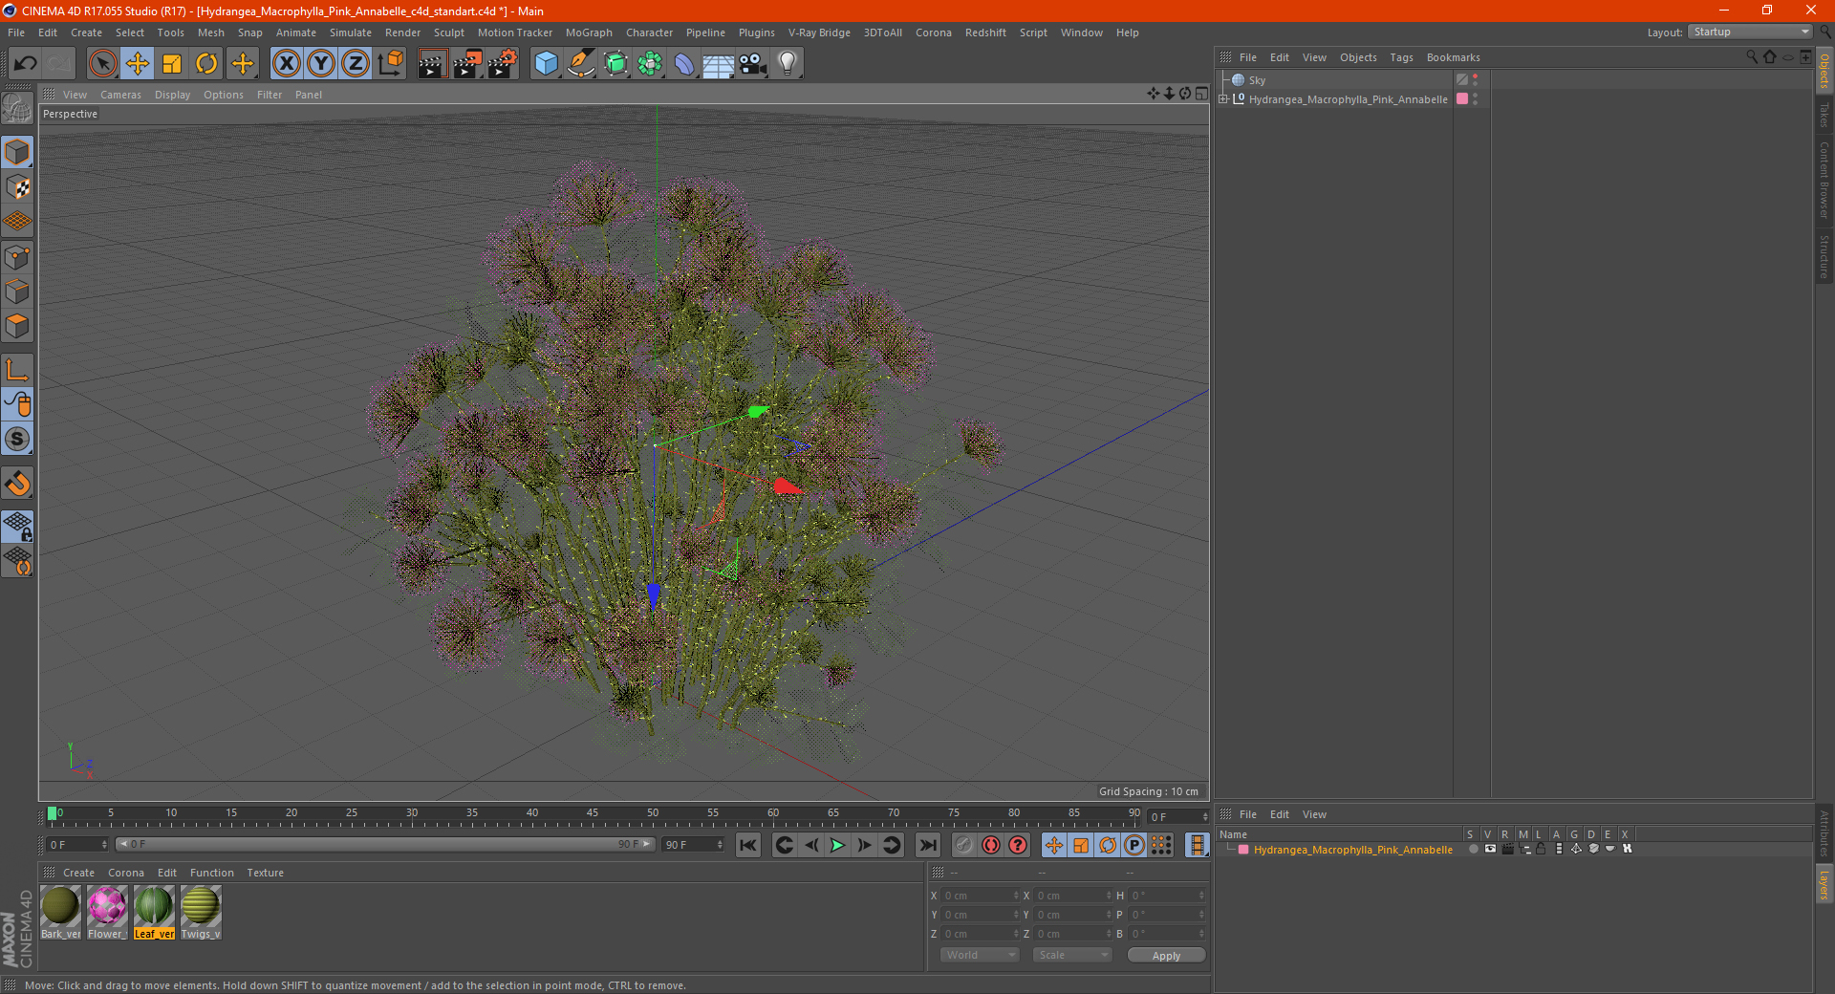Render the active view
Viewport: 1835px width, 994px height.
coord(432,64)
